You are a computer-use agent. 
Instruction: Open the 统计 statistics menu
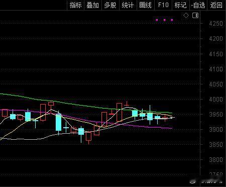click(128, 5)
